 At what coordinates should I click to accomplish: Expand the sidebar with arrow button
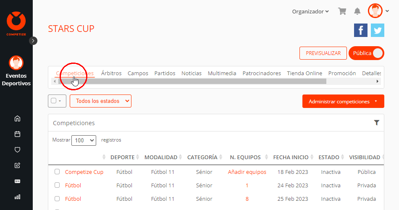tap(33, 41)
